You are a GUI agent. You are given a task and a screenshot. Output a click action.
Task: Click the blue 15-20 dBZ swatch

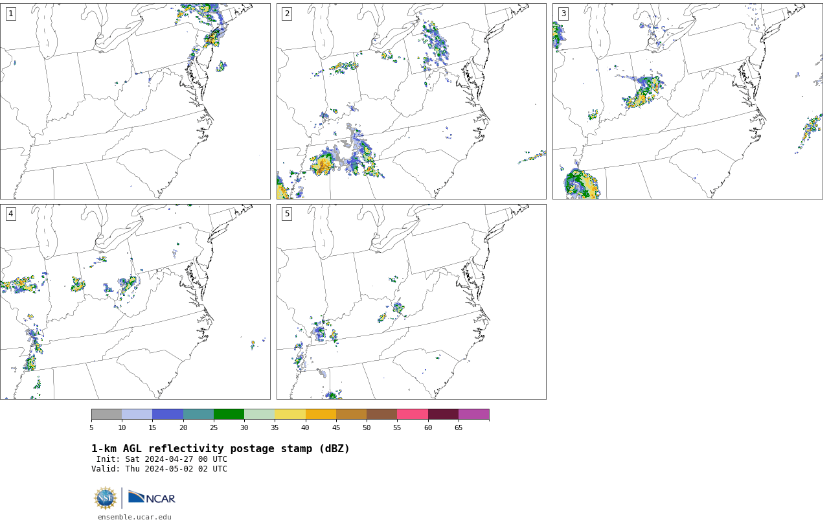(168, 415)
